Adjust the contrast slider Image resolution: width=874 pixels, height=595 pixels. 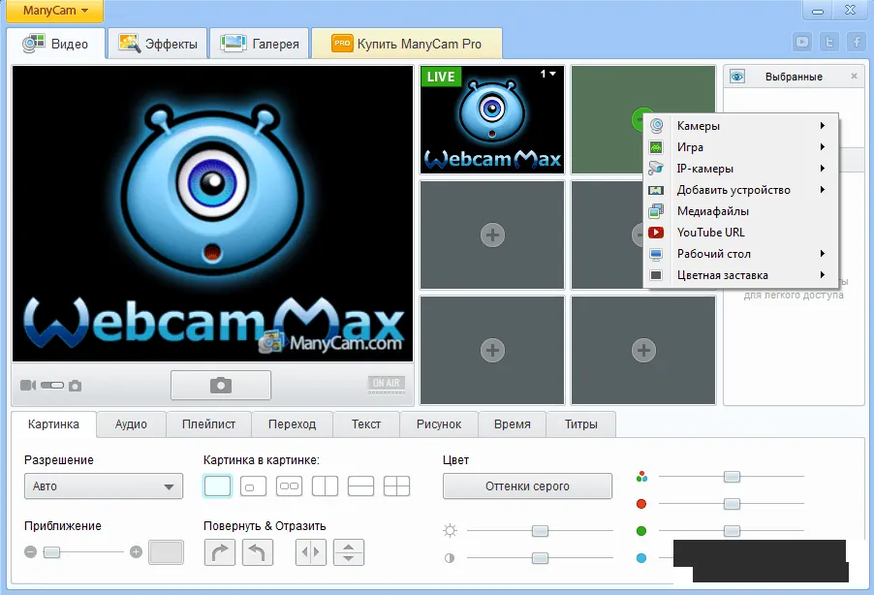tap(540, 557)
